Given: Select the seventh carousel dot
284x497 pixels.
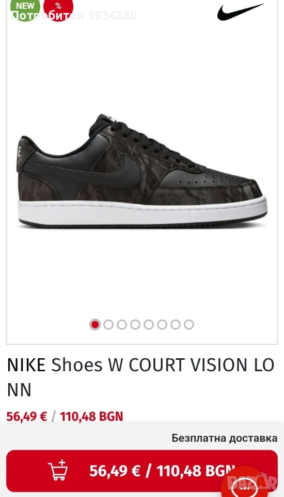Looking at the screenshot, I should [x=176, y=325].
